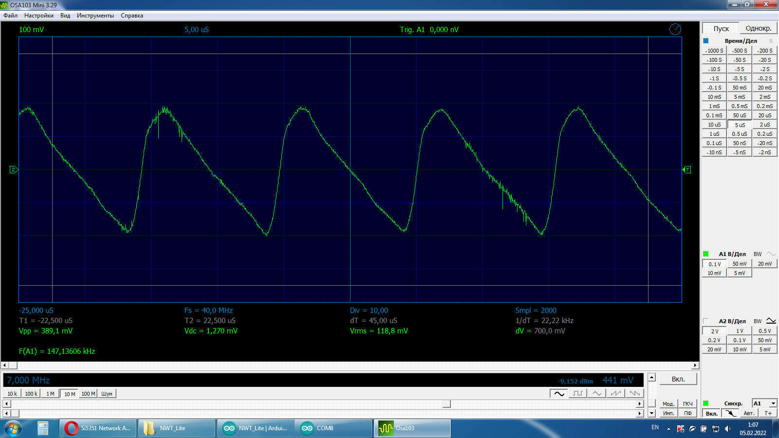Set A2 scale to 0.5 V
This screenshot has height=438, width=779.
(x=765, y=331)
